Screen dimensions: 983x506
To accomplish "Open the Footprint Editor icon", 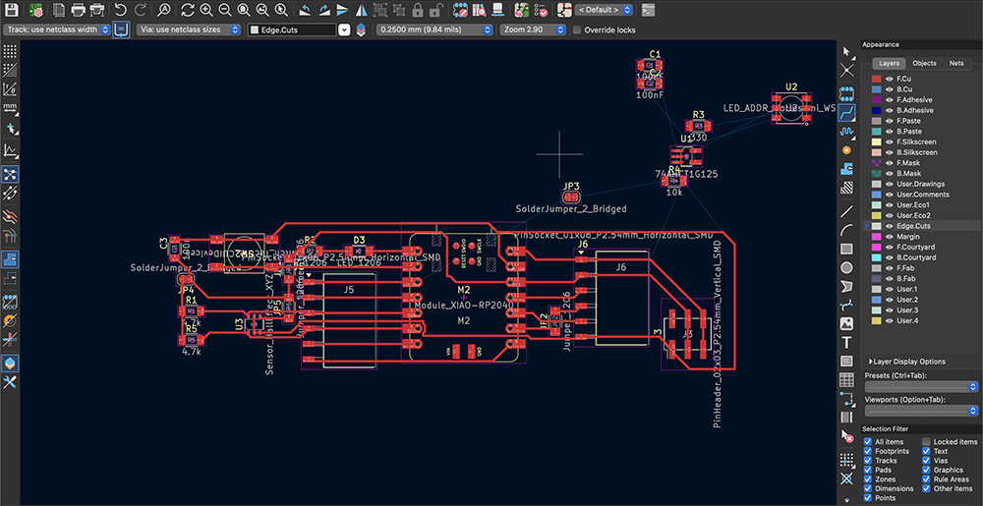I will click(x=461, y=10).
